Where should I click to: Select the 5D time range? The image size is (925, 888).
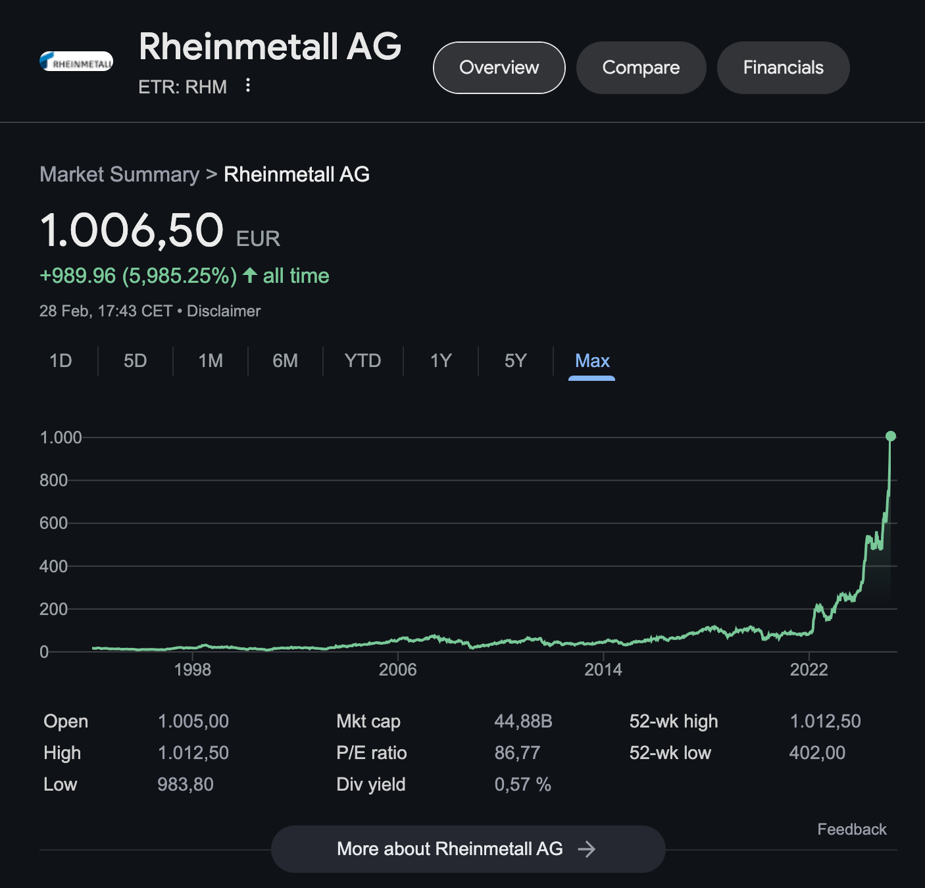[136, 360]
